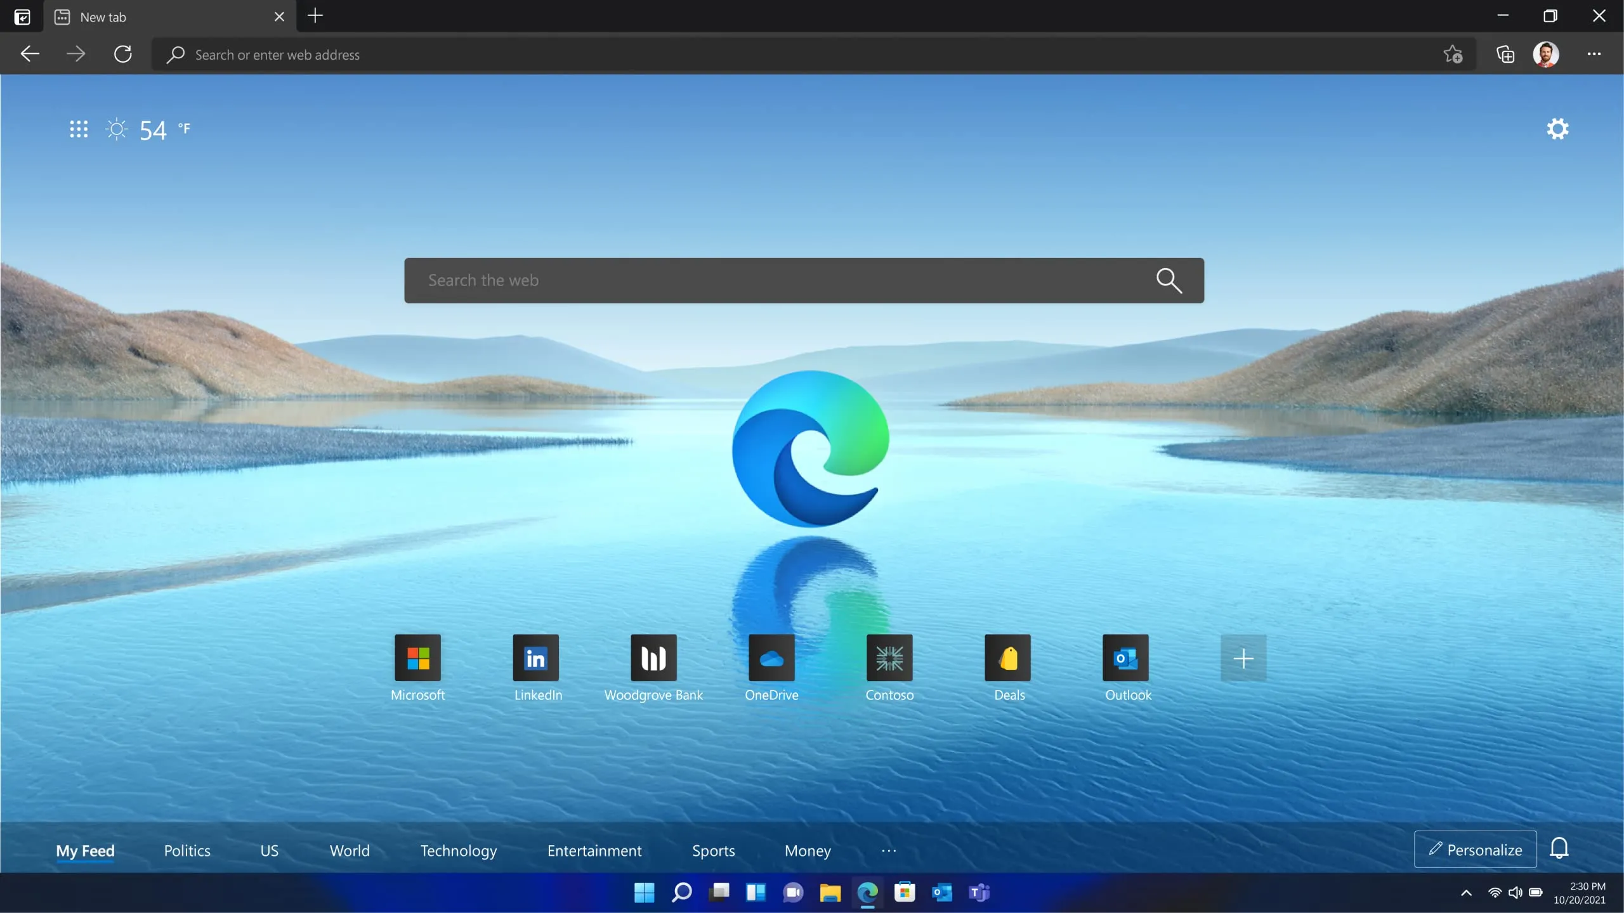Open the Contoso quick link tile
This screenshot has width=1624, height=913.
pyautogui.click(x=889, y=658)
